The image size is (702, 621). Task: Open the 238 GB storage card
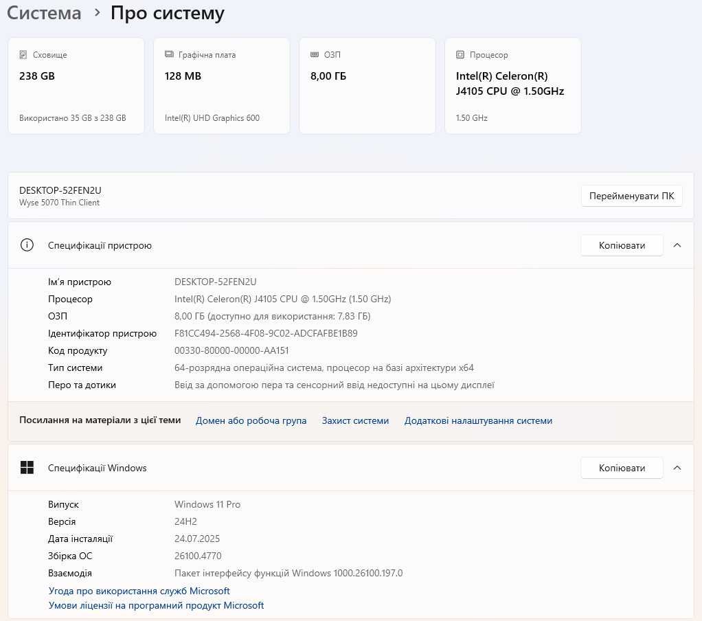pyautogui.click(x=76, y=85)
